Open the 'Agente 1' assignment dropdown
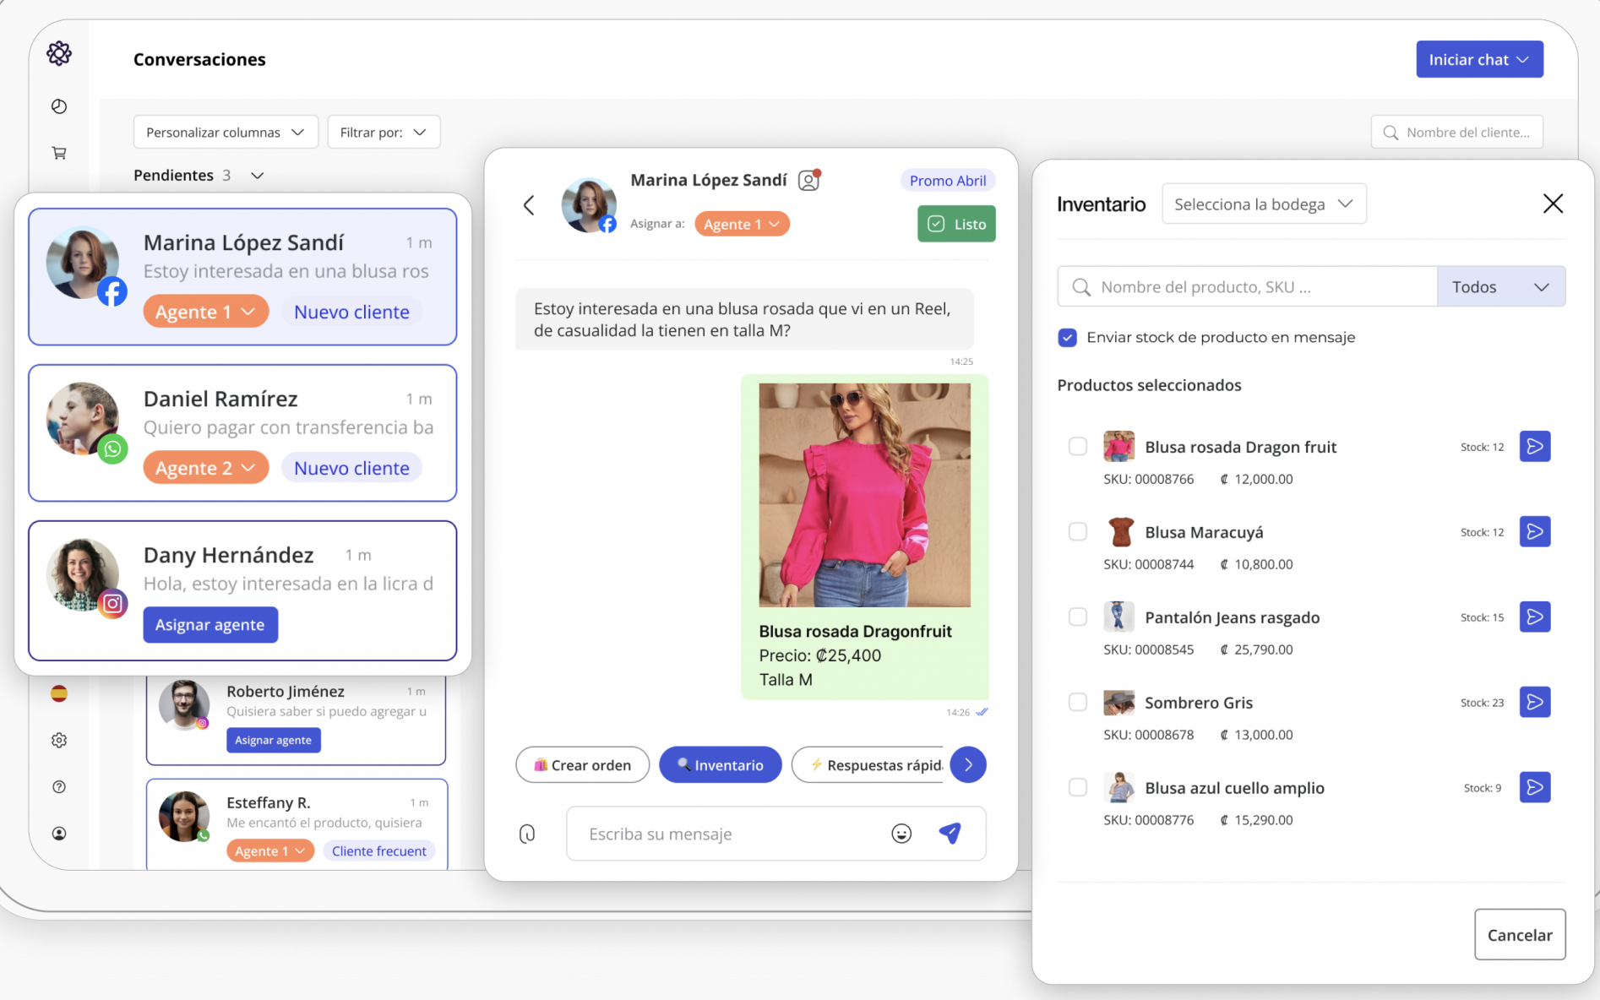Viewport: 1600px width, 1000px height. pos(741,223)
